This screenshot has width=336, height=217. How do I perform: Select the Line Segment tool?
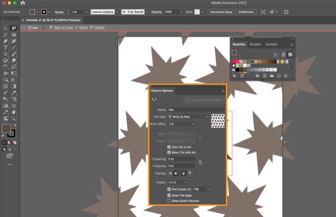coord(14,48)
